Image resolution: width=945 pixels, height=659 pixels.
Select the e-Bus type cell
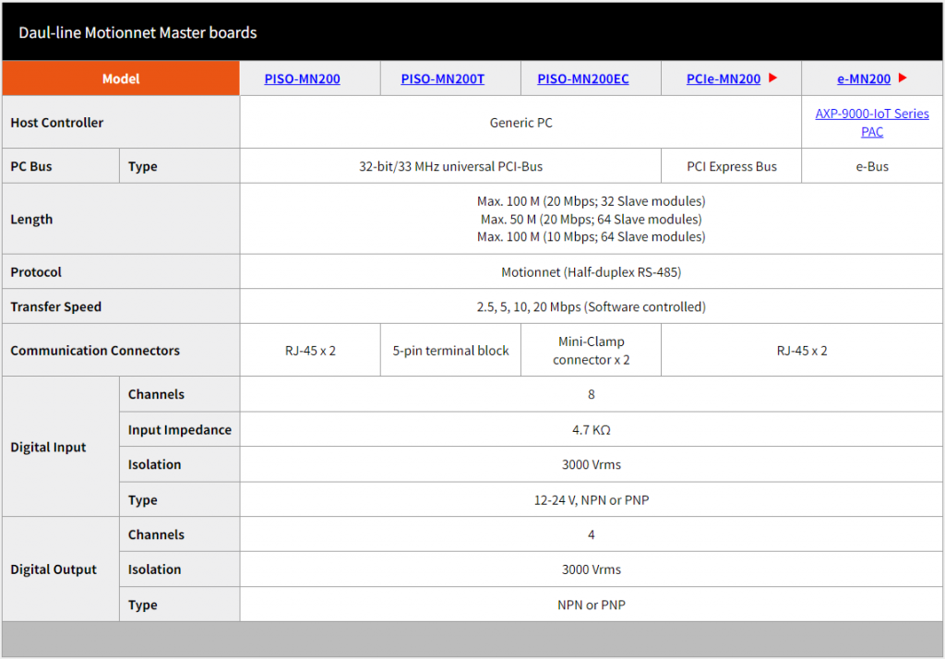coord(872,167)
